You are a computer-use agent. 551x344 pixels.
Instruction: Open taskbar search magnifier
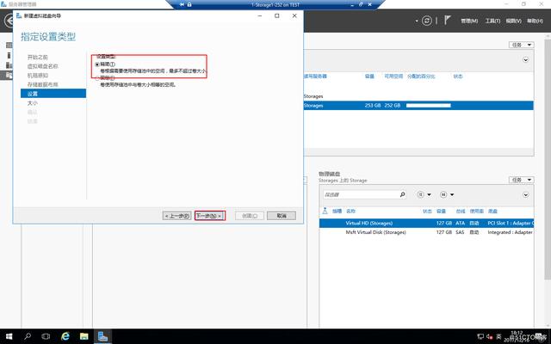point(28,336)
